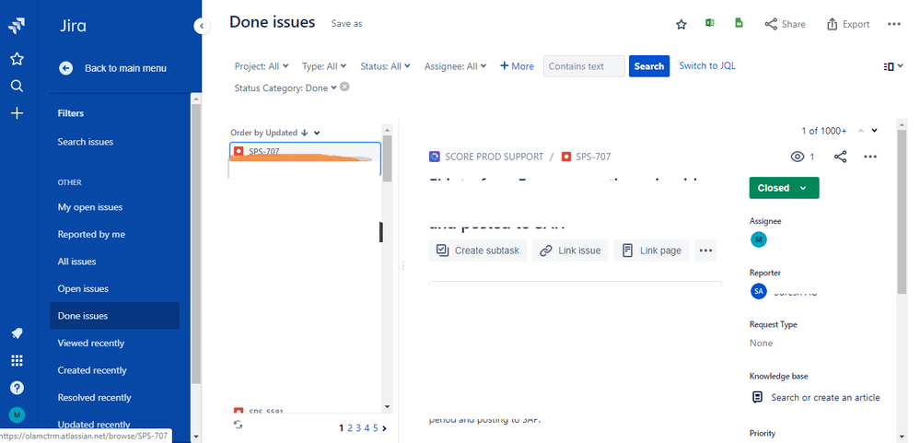Screen dimensions: 920x443
Task: Star the Done issues filter
Action: 681,24
